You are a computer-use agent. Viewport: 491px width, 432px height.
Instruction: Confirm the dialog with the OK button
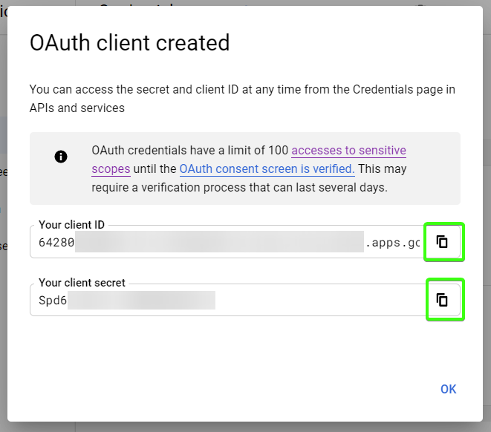click(x=448, y=389)
